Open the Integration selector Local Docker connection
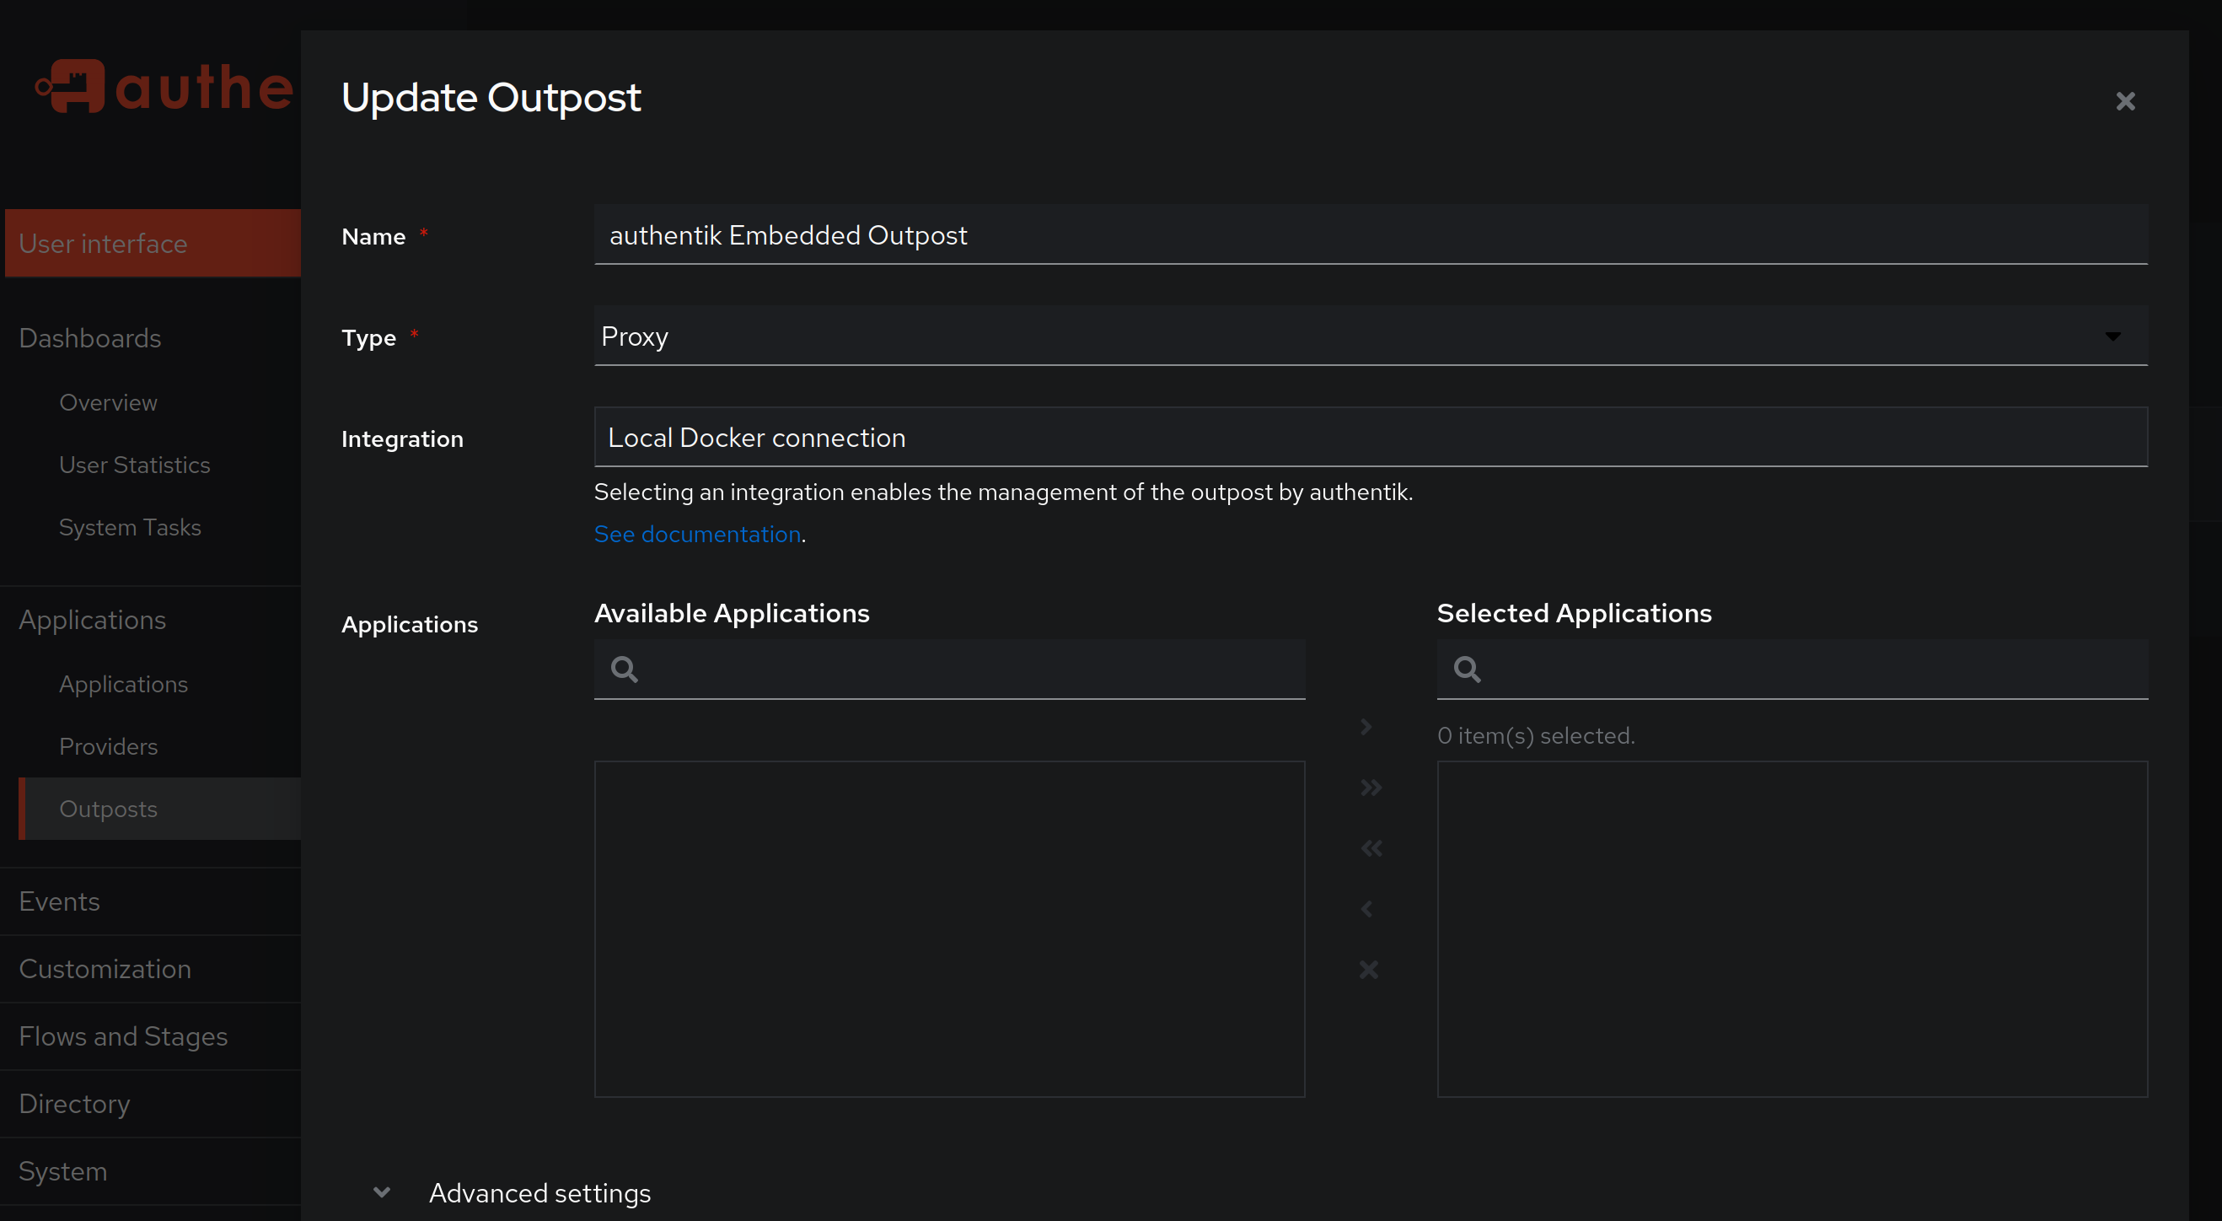 [1371, 438]
